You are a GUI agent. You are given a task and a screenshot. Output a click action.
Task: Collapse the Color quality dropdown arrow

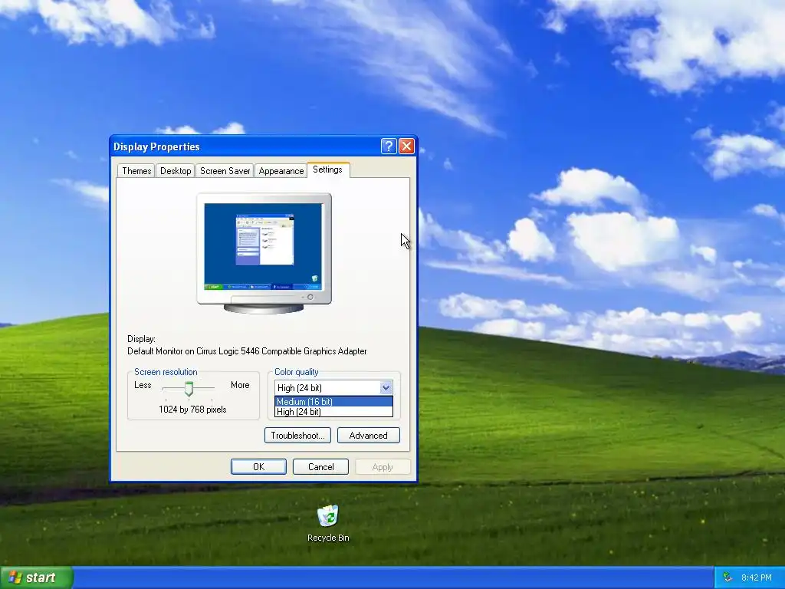386,387
